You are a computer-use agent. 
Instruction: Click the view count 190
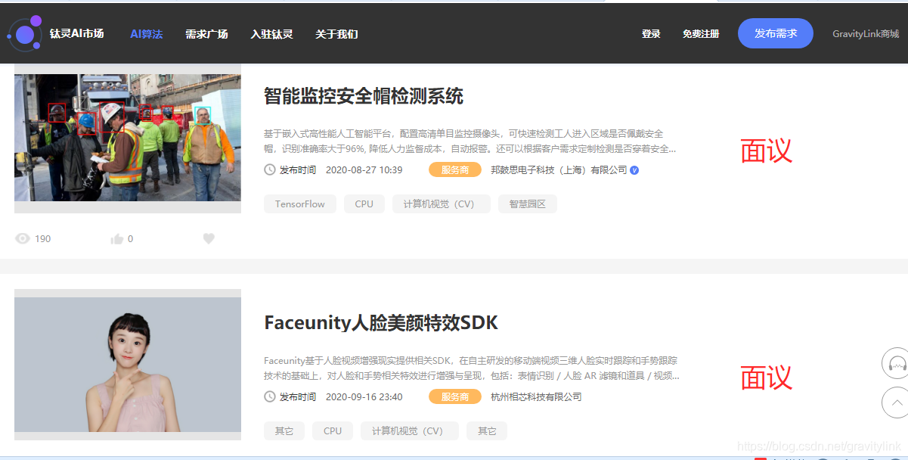coord(43,239)
